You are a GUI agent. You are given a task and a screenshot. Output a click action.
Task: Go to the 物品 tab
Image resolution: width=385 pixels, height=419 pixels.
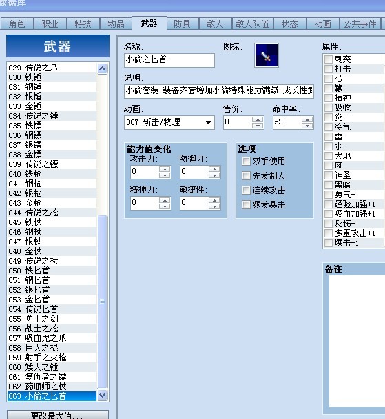pos(116,23)
